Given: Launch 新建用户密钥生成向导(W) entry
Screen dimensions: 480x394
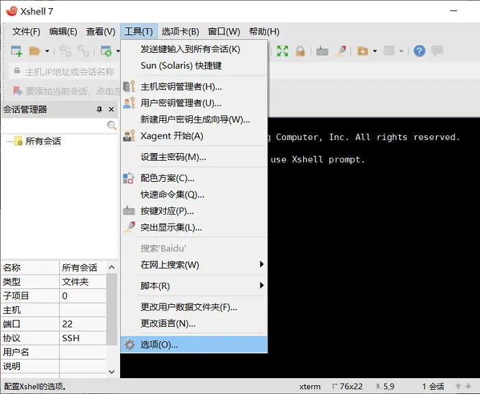Looking at the screenshot, I should coord(194,119).
